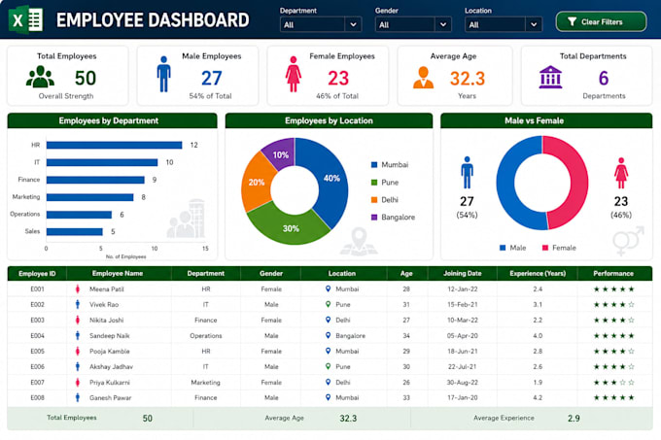Click the purple building icon in Total Departments
This screenshot has width=661, height=440.
[x=550, y=77]
